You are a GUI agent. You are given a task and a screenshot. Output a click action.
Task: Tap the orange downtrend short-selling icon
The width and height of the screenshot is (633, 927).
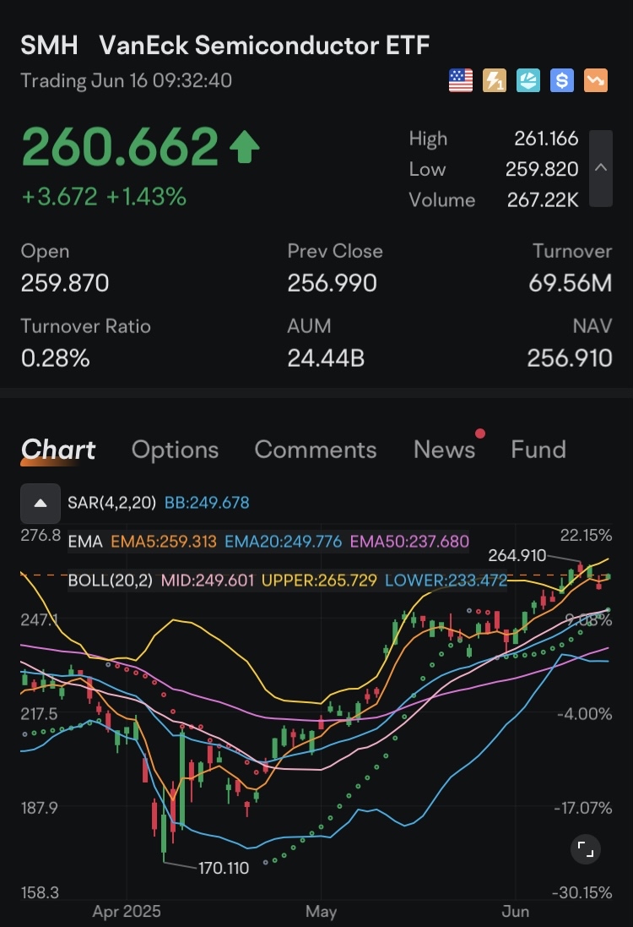pos(596,81)
